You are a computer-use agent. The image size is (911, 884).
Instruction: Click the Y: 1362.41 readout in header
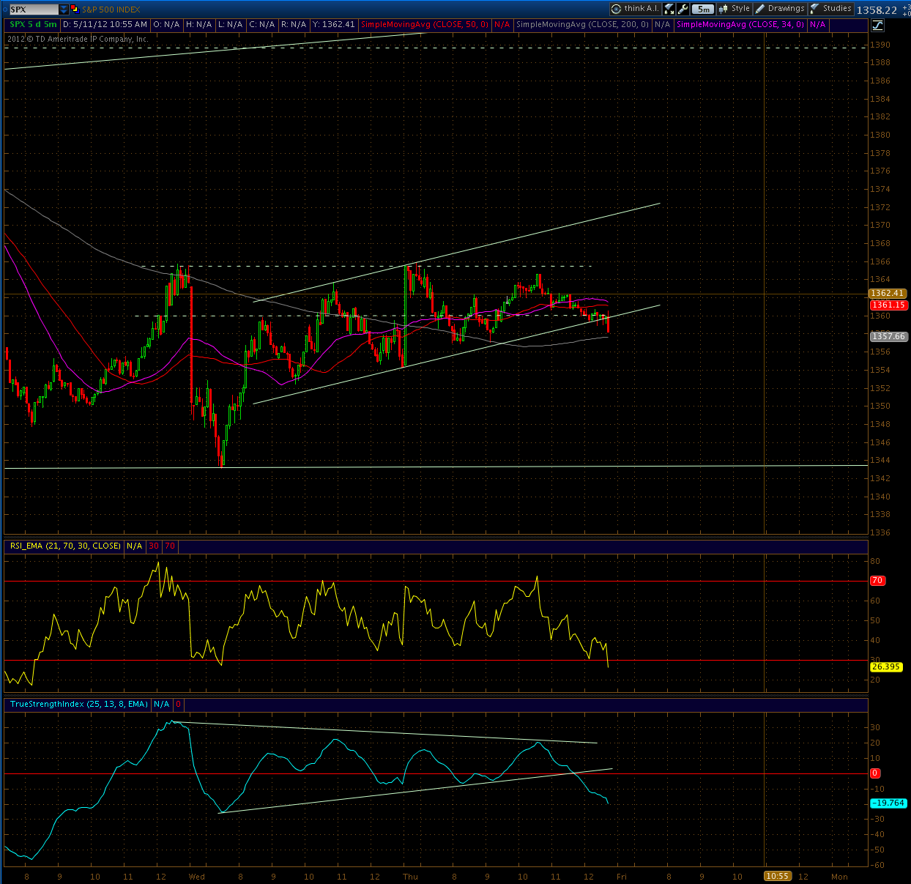pyautogui.click(x=333, y=24)
